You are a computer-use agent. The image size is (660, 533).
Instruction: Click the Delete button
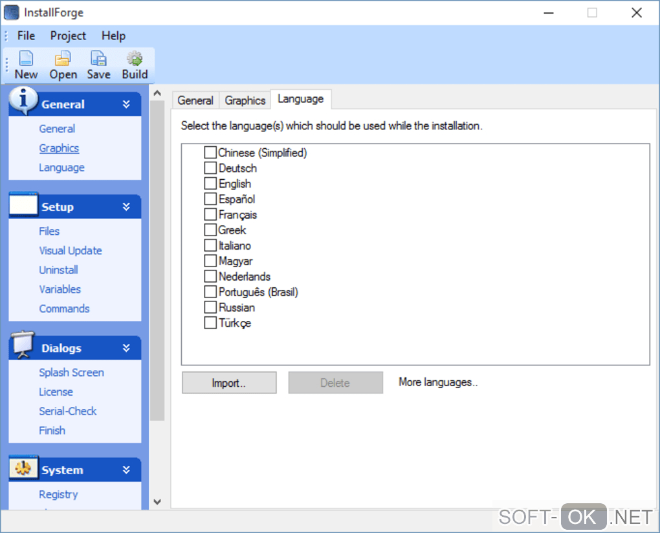coord(335,383)
